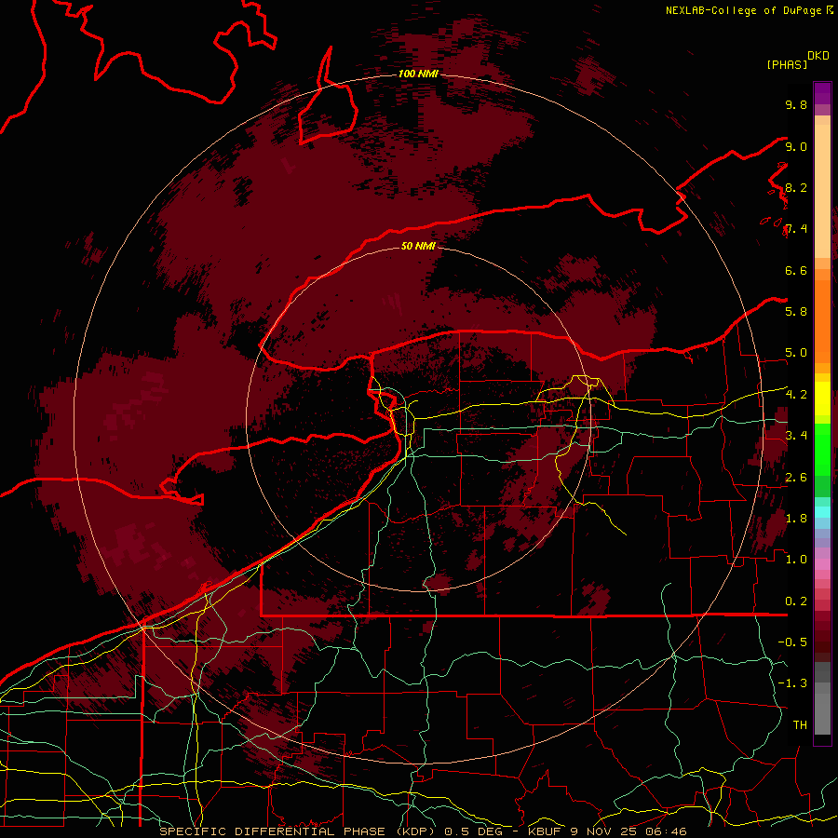838x838 pixels.
Task: Click the 8.2 legend value
Action: (796, 187)
